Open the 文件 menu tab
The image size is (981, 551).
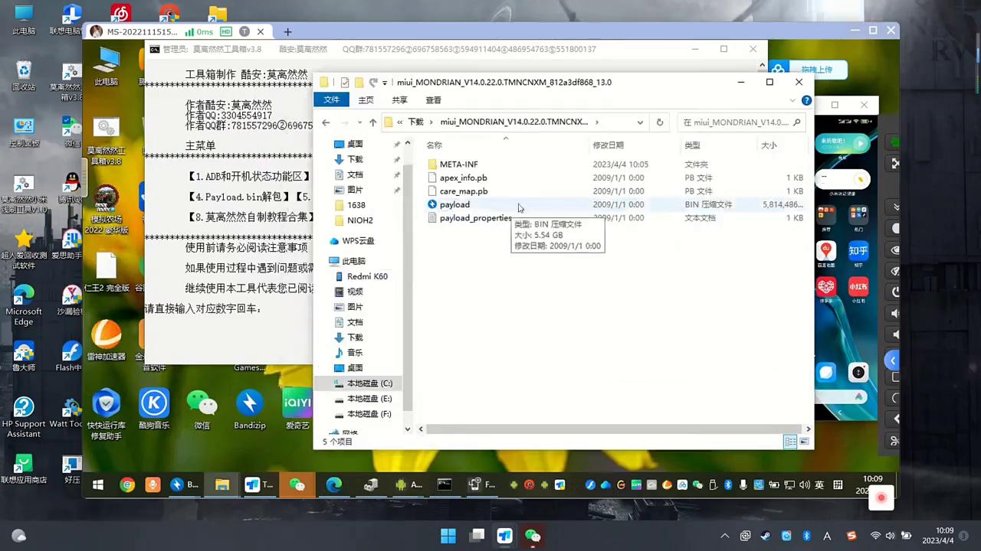point(331,100)
